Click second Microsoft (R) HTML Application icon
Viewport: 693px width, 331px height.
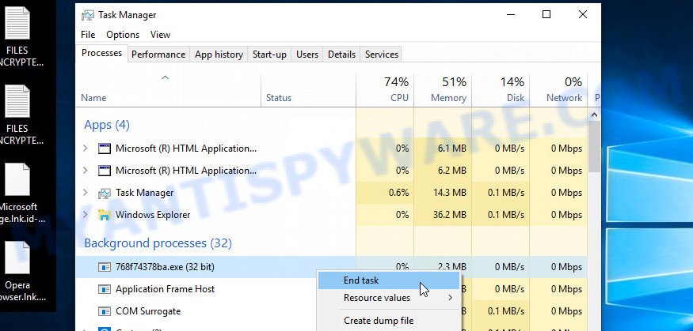pos(105,171)
